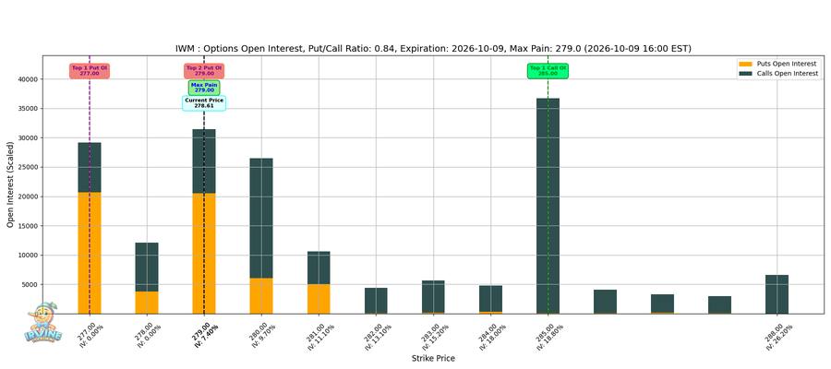Viewport: 831px width, 369px height.
Task: Select the 'Puts Open Interest' legend label
Action: coord(787,64)
